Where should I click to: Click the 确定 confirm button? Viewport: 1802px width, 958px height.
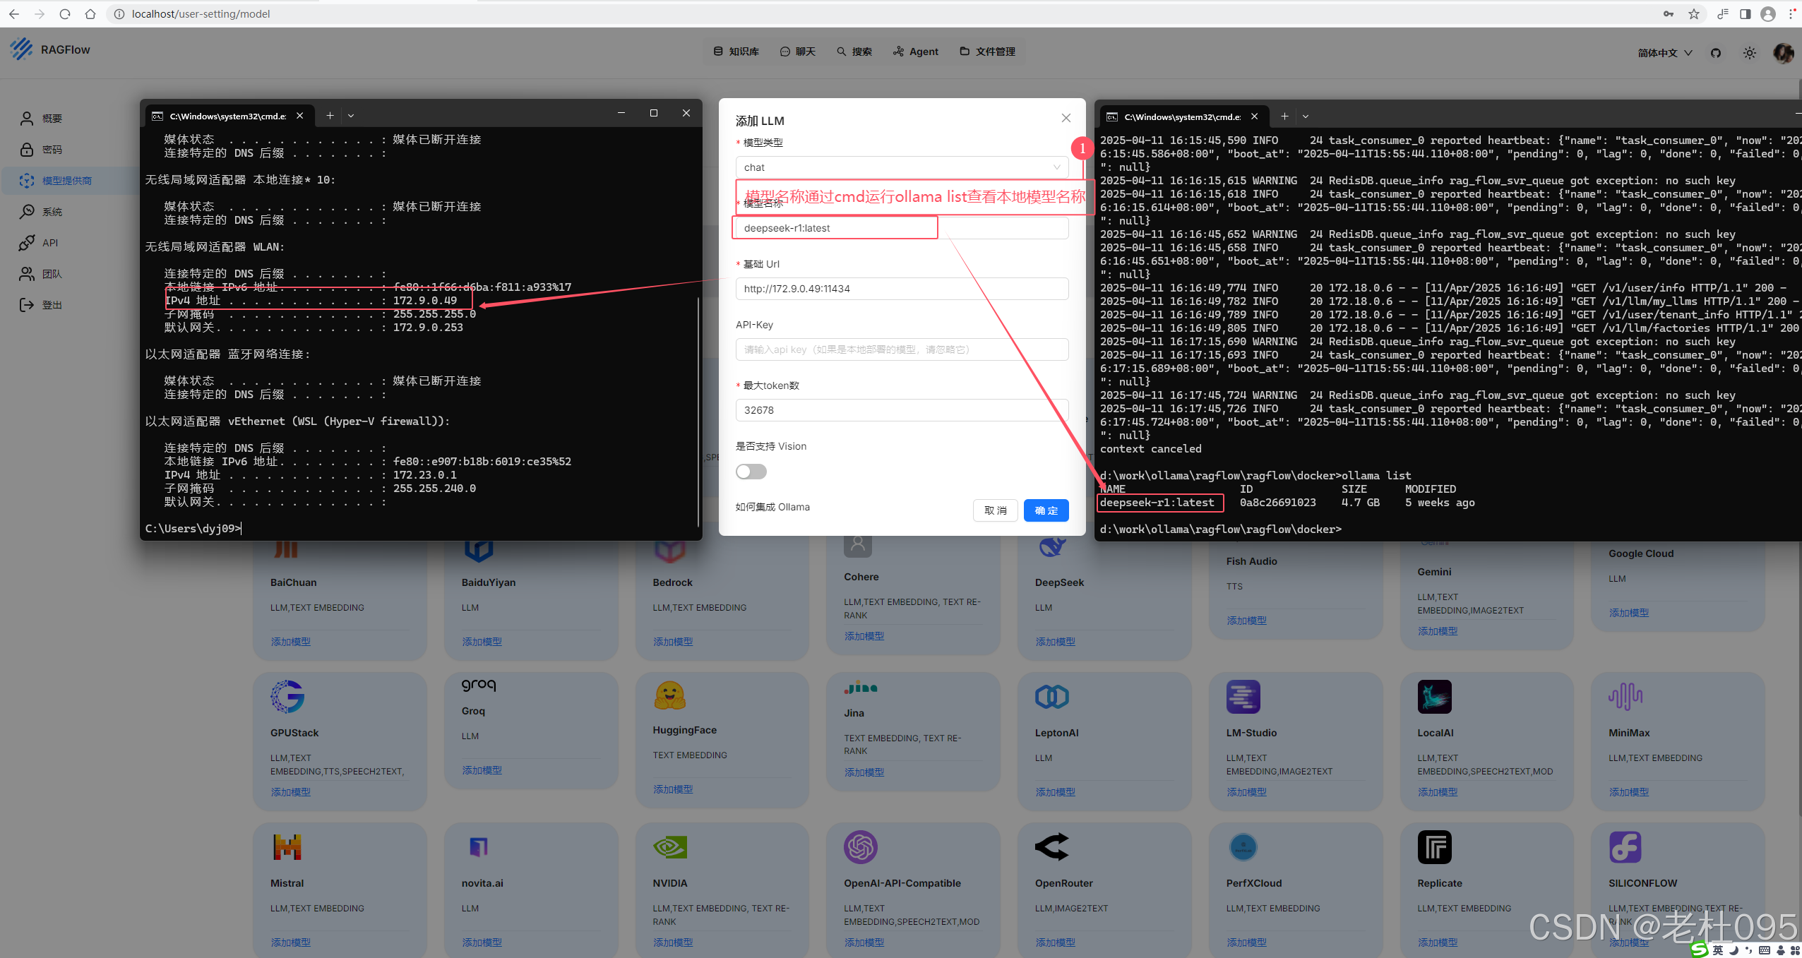point(1046,510)
